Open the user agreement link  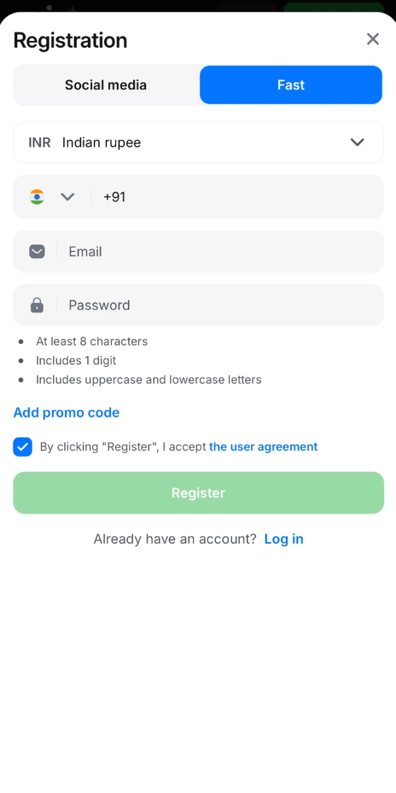tap(263, 447)
